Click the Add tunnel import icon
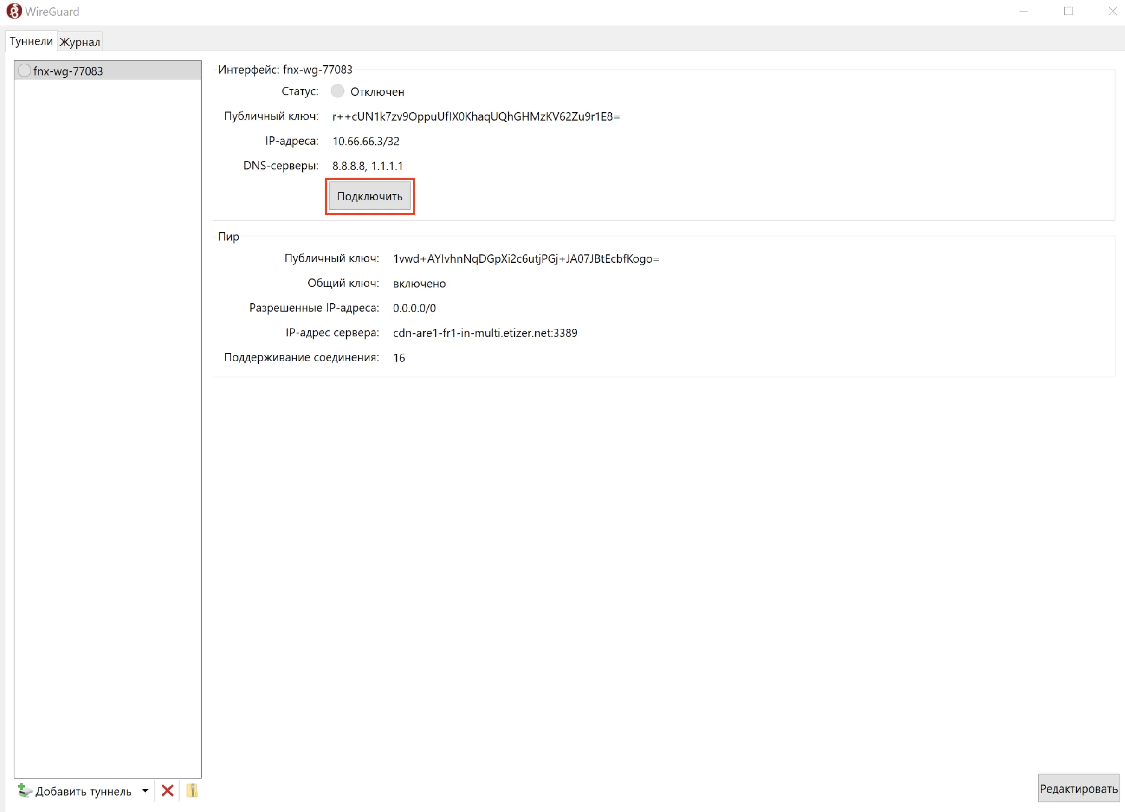 (24, 790)
